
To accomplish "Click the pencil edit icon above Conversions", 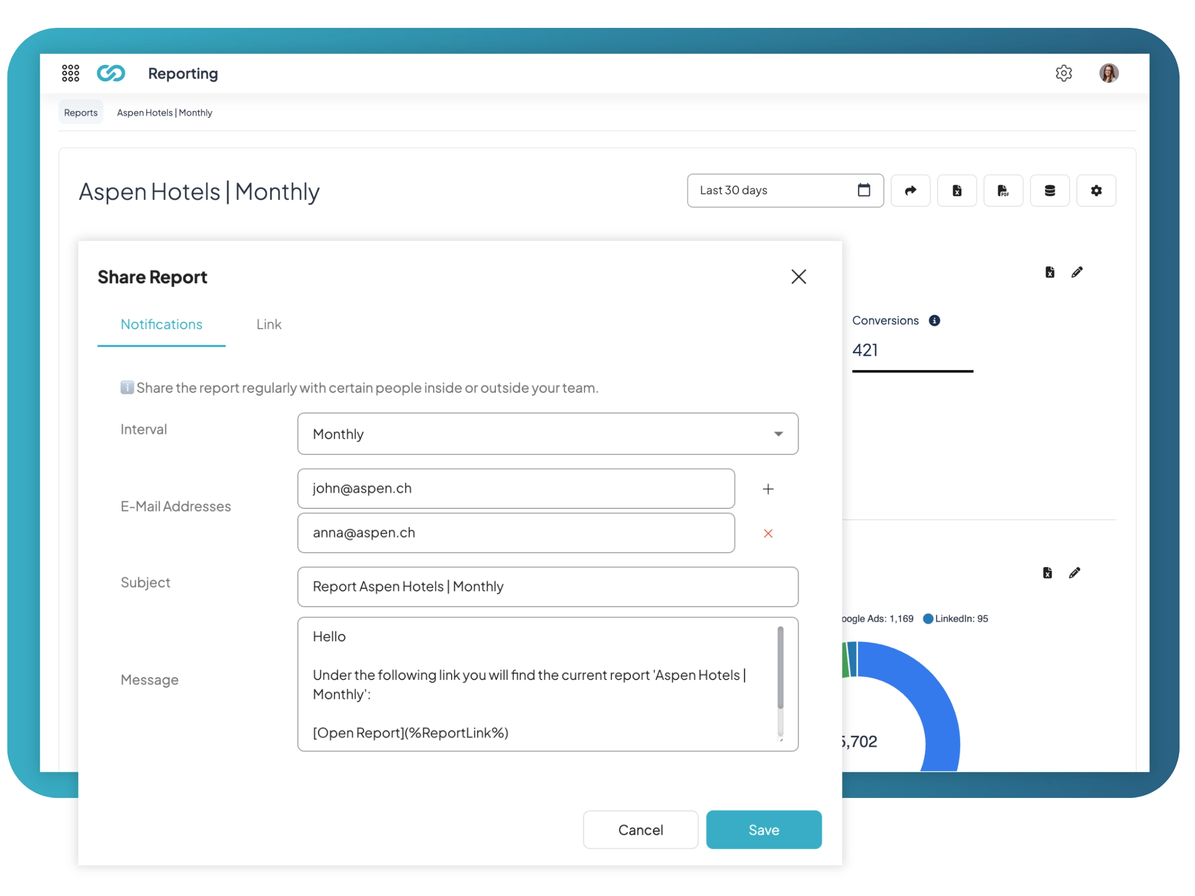I will [x=1076, y=272].
